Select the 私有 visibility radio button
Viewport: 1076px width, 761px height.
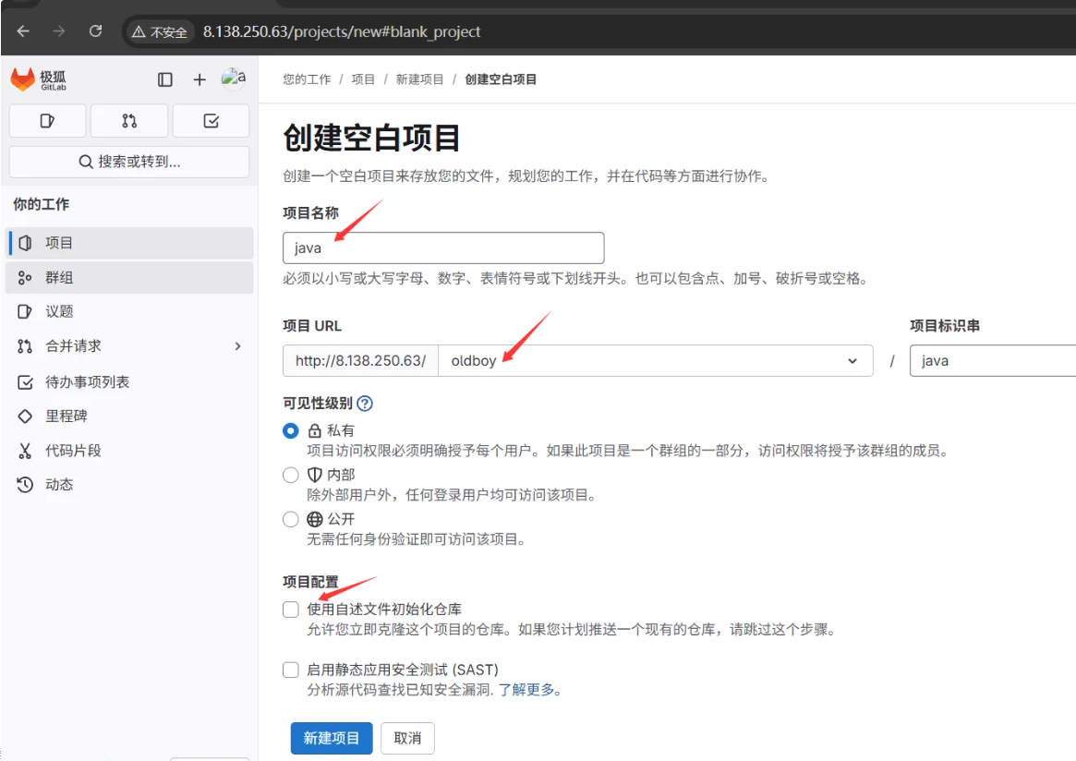pos(291,431)
